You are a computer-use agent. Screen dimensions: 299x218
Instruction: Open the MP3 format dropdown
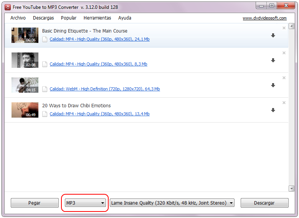click(x=85, y=203)
